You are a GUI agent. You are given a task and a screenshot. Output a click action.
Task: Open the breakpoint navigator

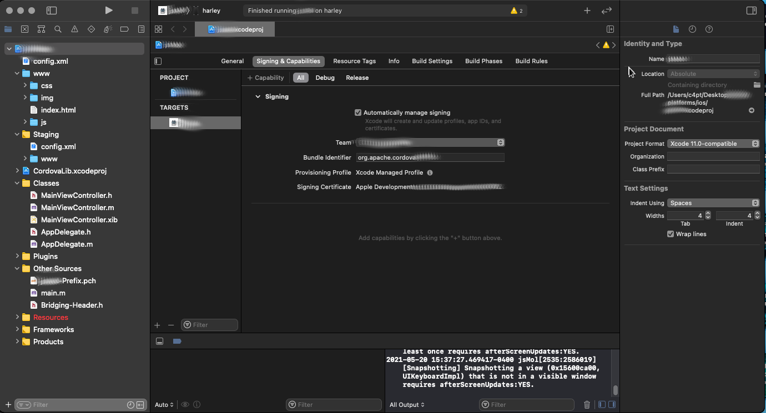[x=124, y=29]
